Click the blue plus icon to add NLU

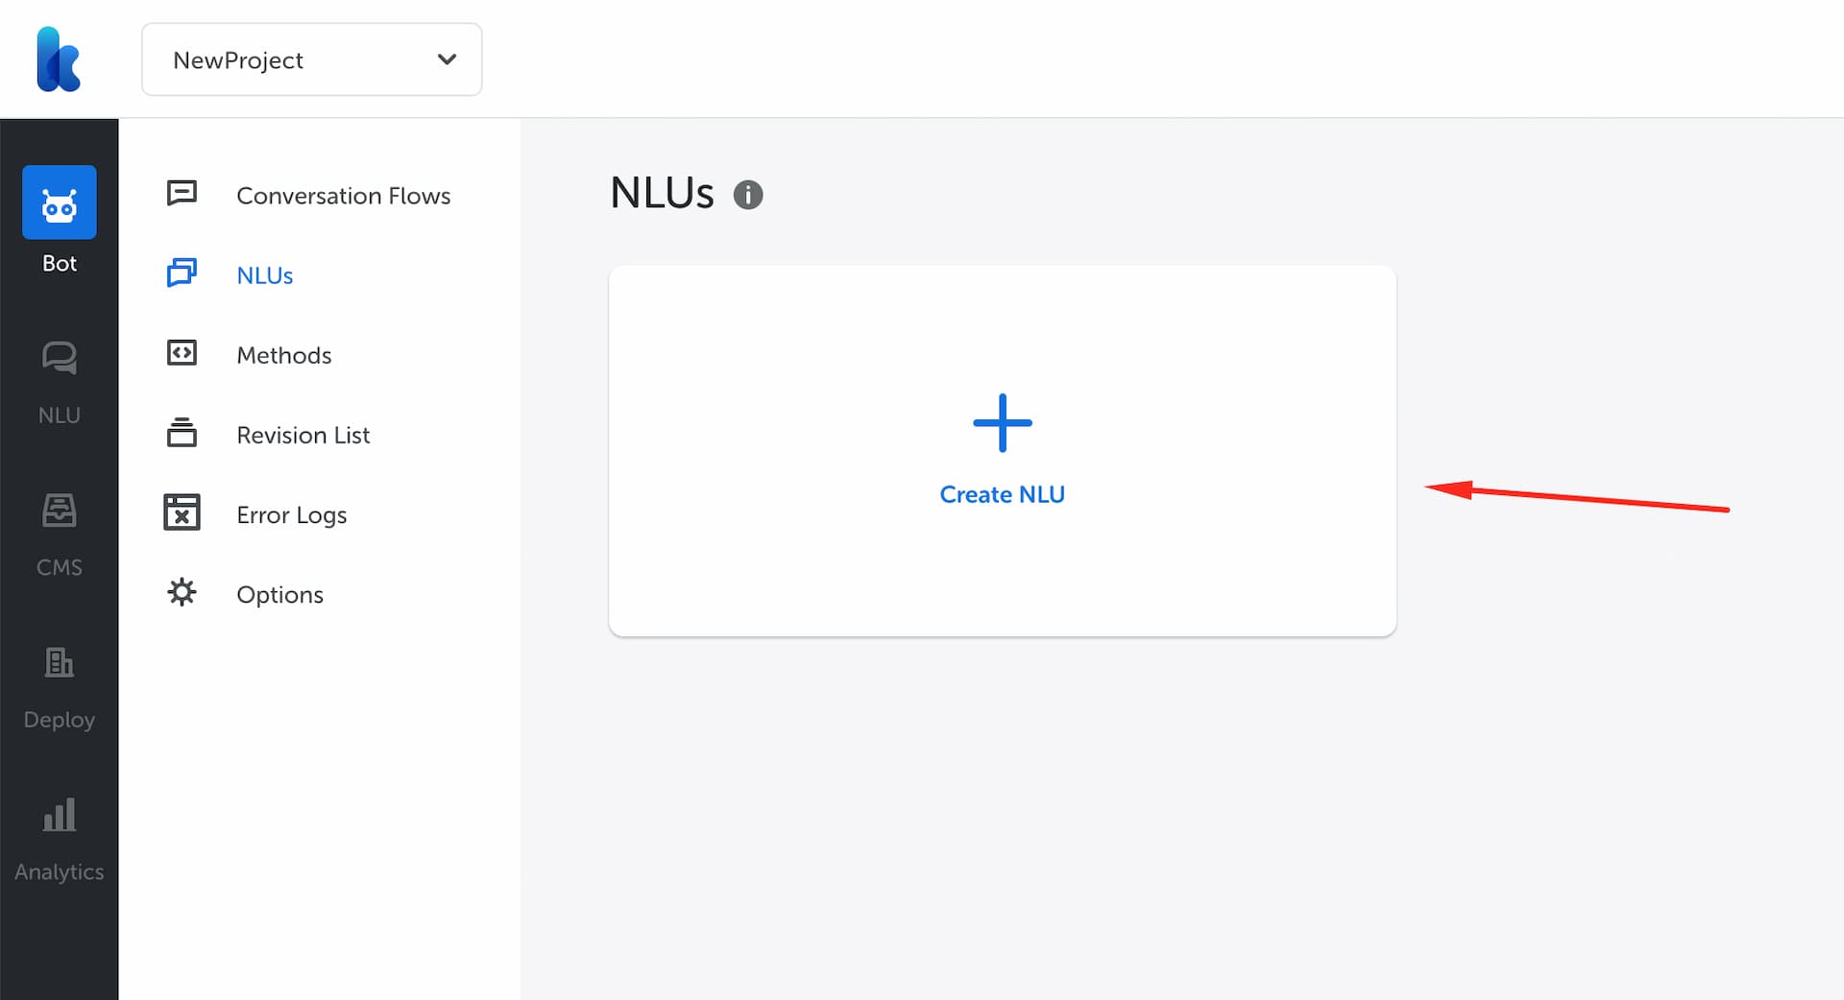tap(1002, 422)
